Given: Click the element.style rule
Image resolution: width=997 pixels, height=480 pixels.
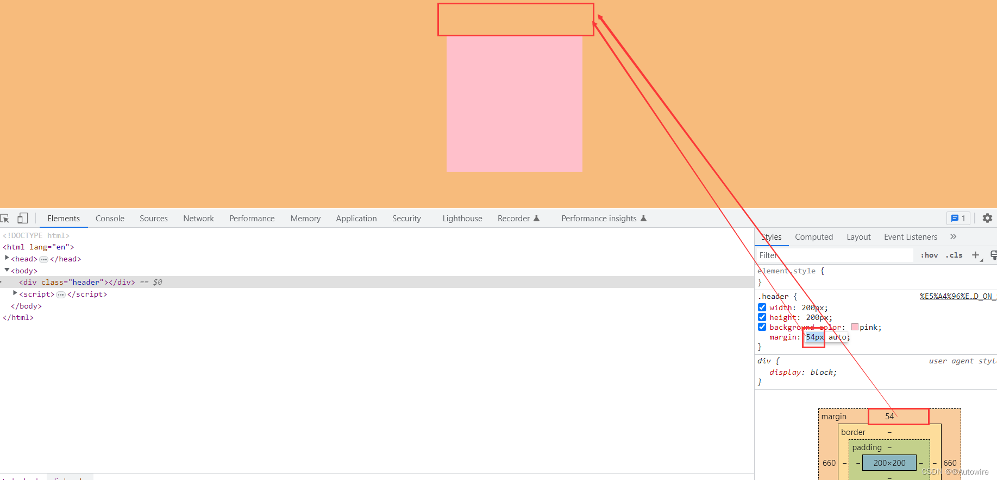Looking at the screenshot, I should [x=786, y=271].
